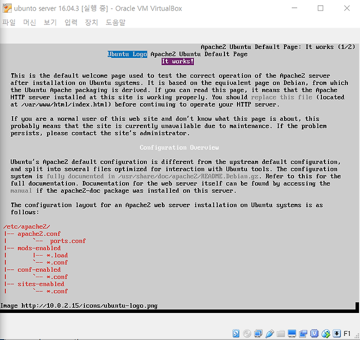Viewport: 360px width, 340px height.
Task: Click the F1 host key indicator
Action: coord(347,333)
